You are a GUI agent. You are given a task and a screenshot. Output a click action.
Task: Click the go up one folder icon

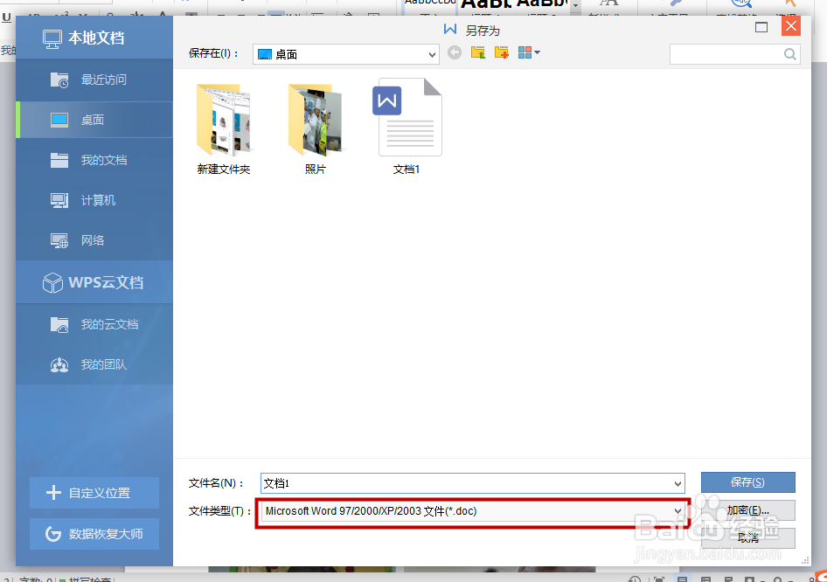click(478, 52)
